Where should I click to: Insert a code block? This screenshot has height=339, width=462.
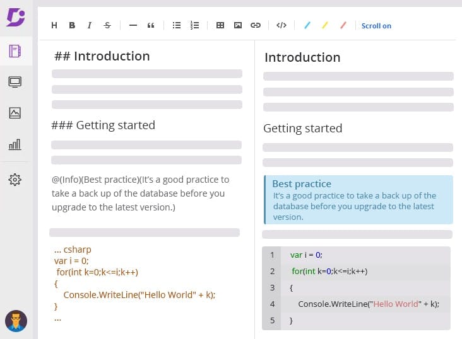[281, 25]
